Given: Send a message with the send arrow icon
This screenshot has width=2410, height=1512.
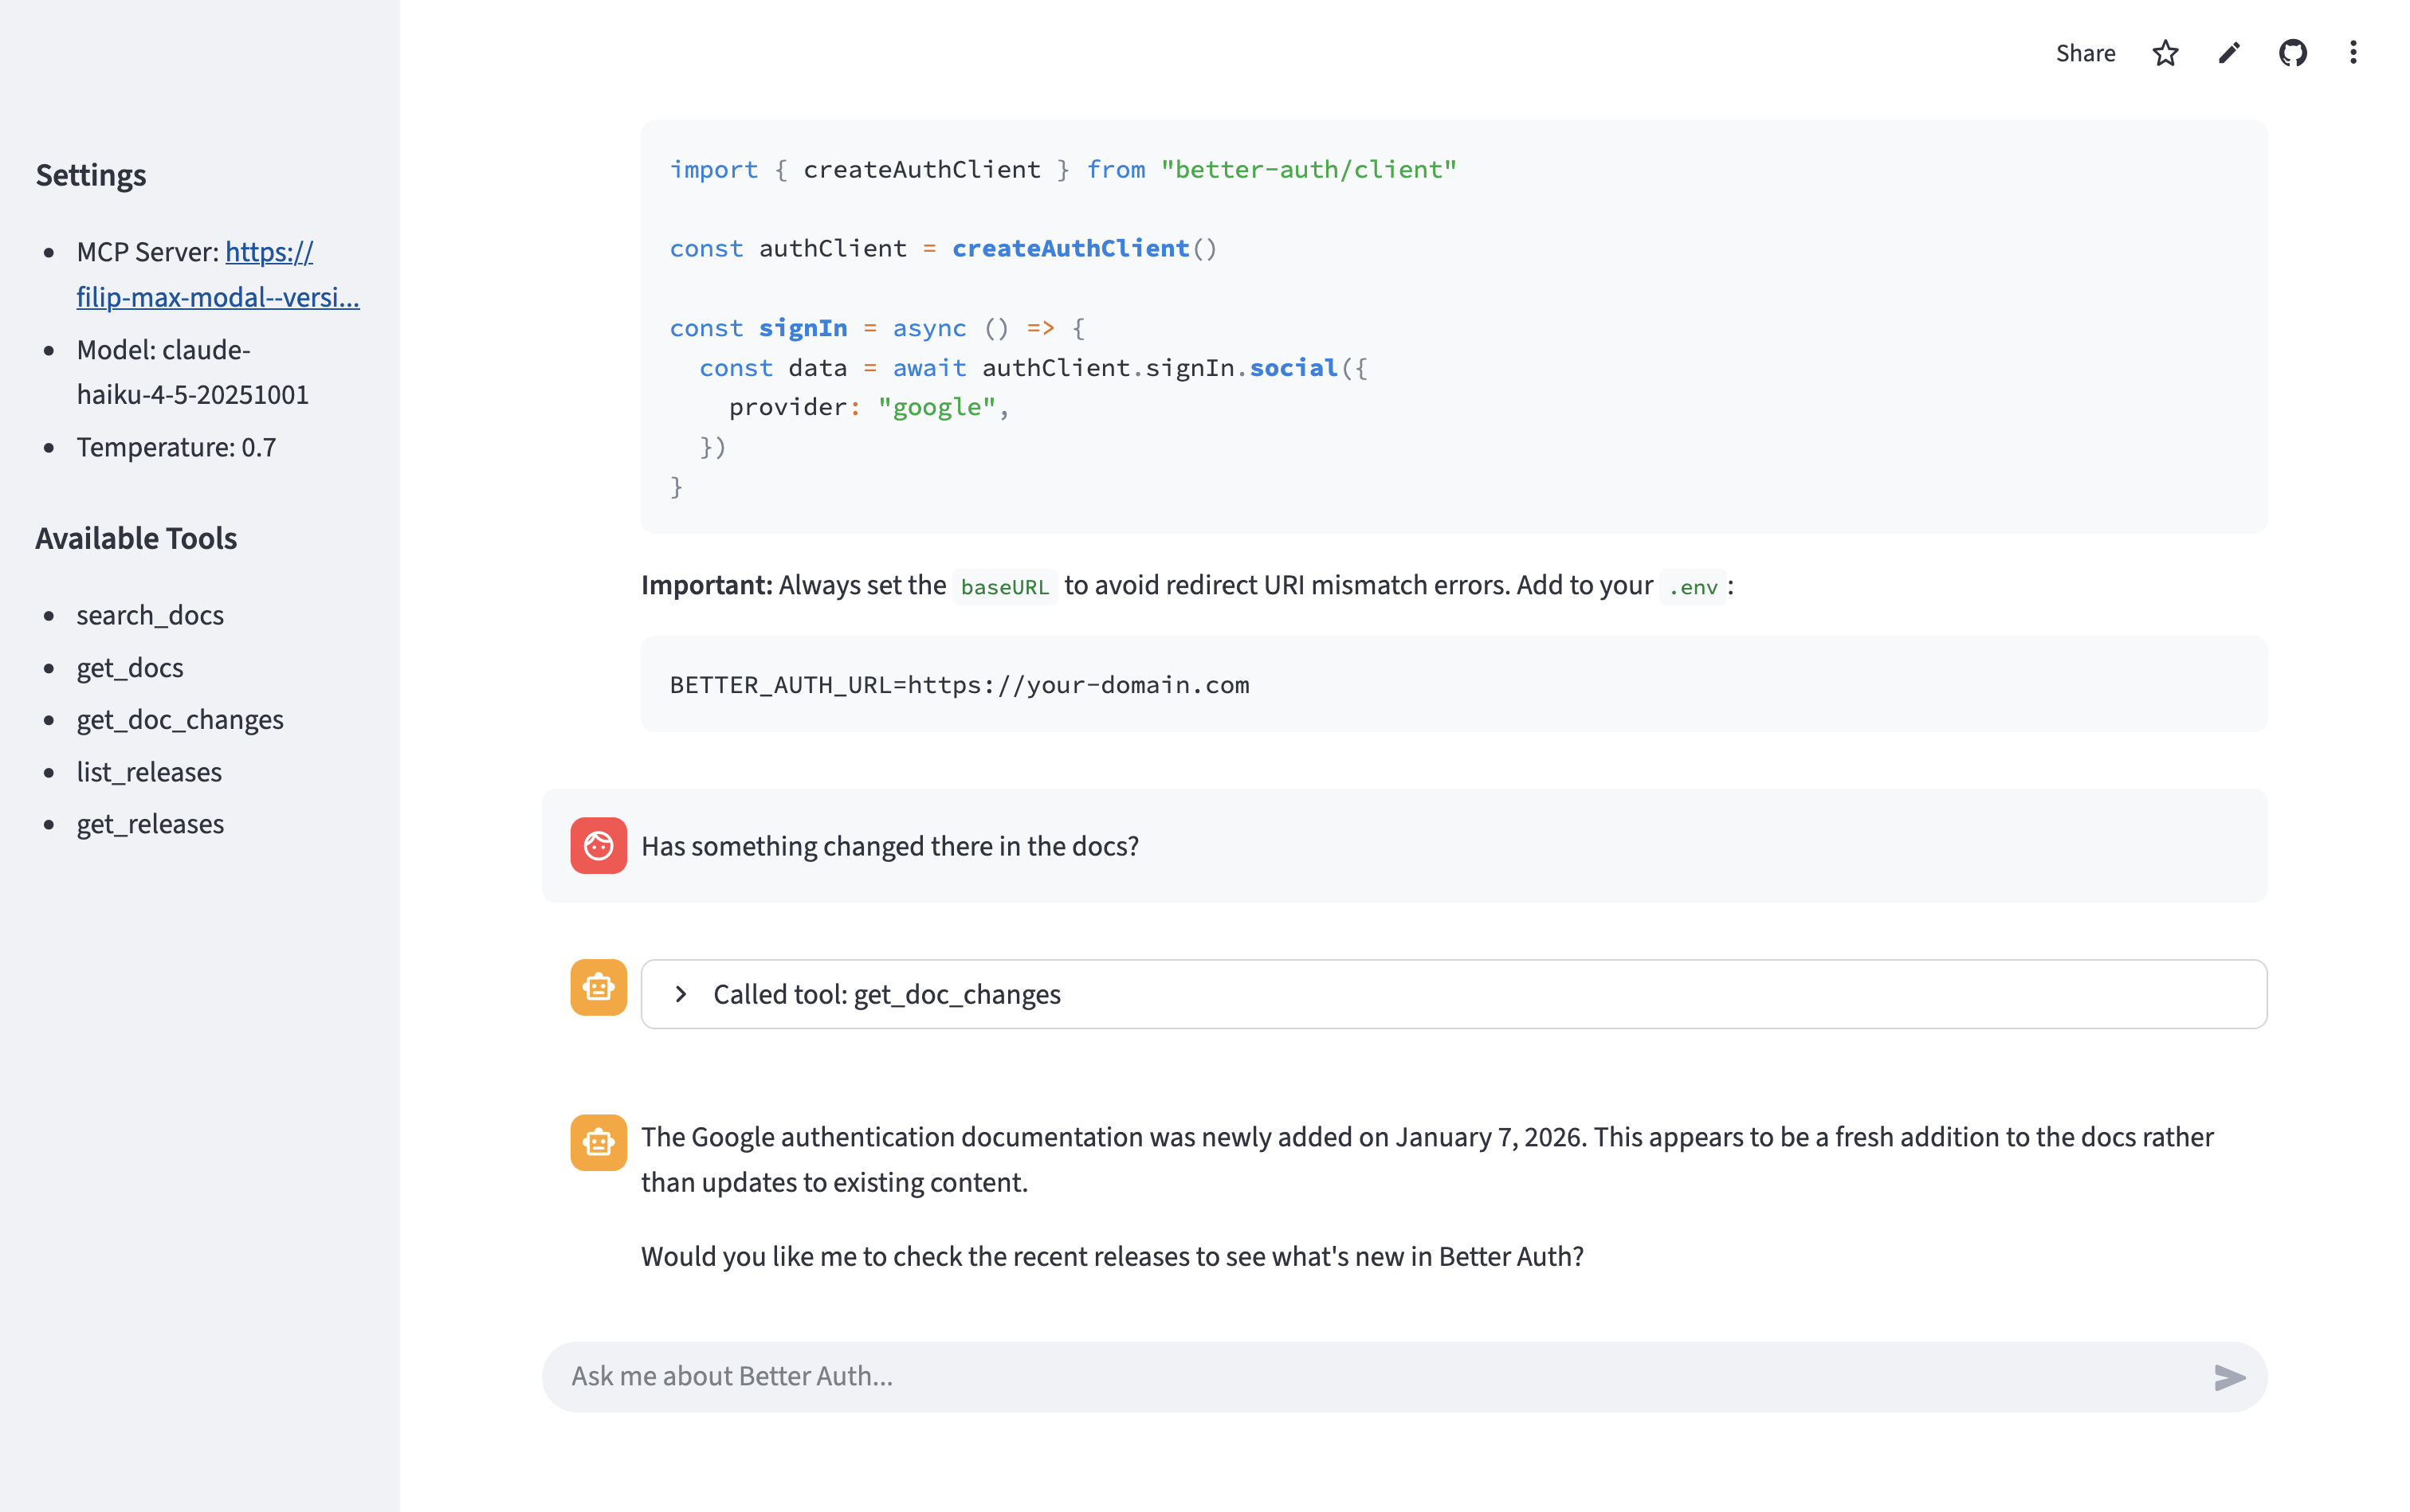Looking at the screenshot, I should pos(2229,1377).
